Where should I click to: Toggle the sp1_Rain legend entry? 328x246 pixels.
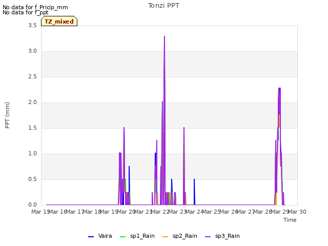137,236
